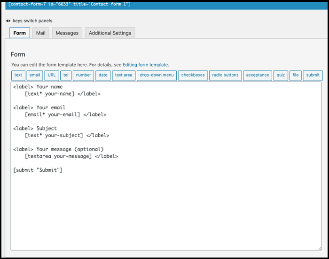Add a quiz field tag

tap(281, 75)
